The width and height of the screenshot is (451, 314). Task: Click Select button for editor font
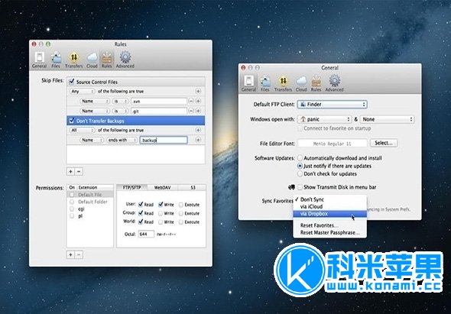(x=384, y=143)
